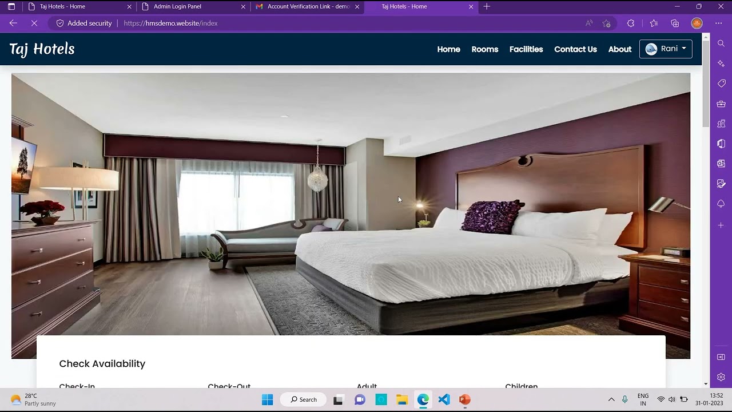Open the teal app on the taskbar

pos(381,399)
